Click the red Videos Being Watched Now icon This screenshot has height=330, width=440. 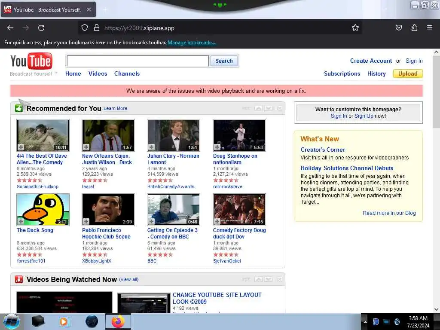pos(19,279)
